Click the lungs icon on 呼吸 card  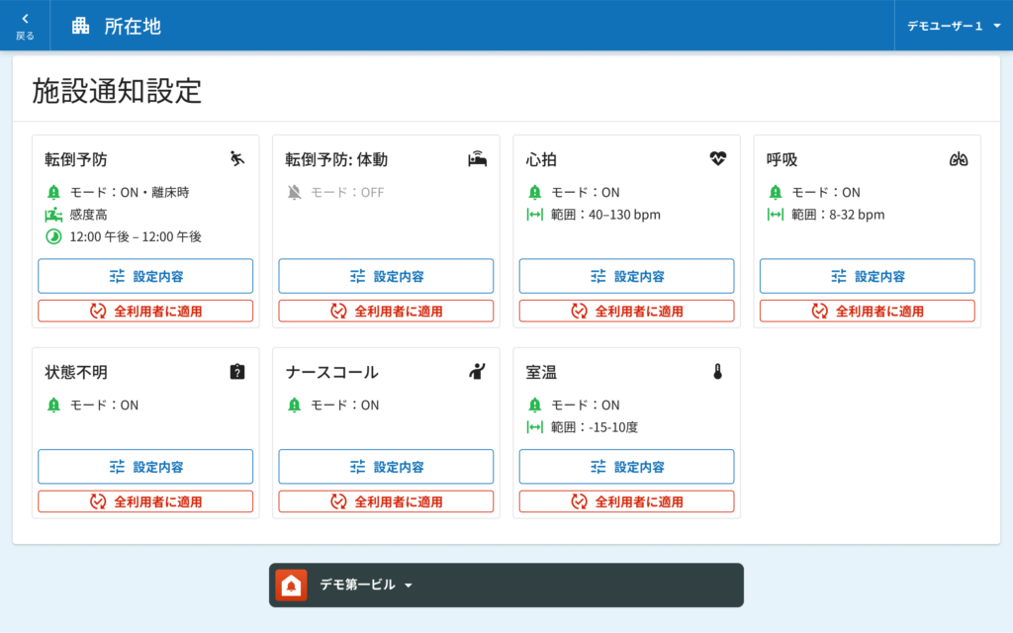[x=958, y=158]
